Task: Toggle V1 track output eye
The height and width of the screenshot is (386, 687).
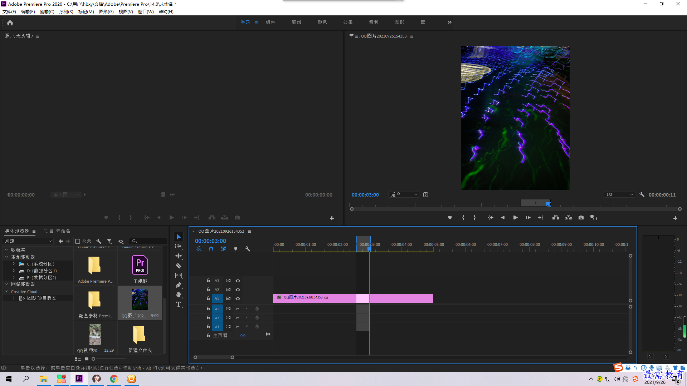Action: (238, 298)
